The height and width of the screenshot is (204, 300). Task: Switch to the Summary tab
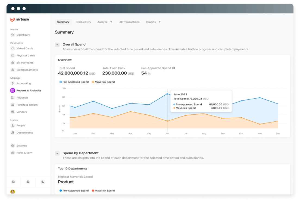63,22
